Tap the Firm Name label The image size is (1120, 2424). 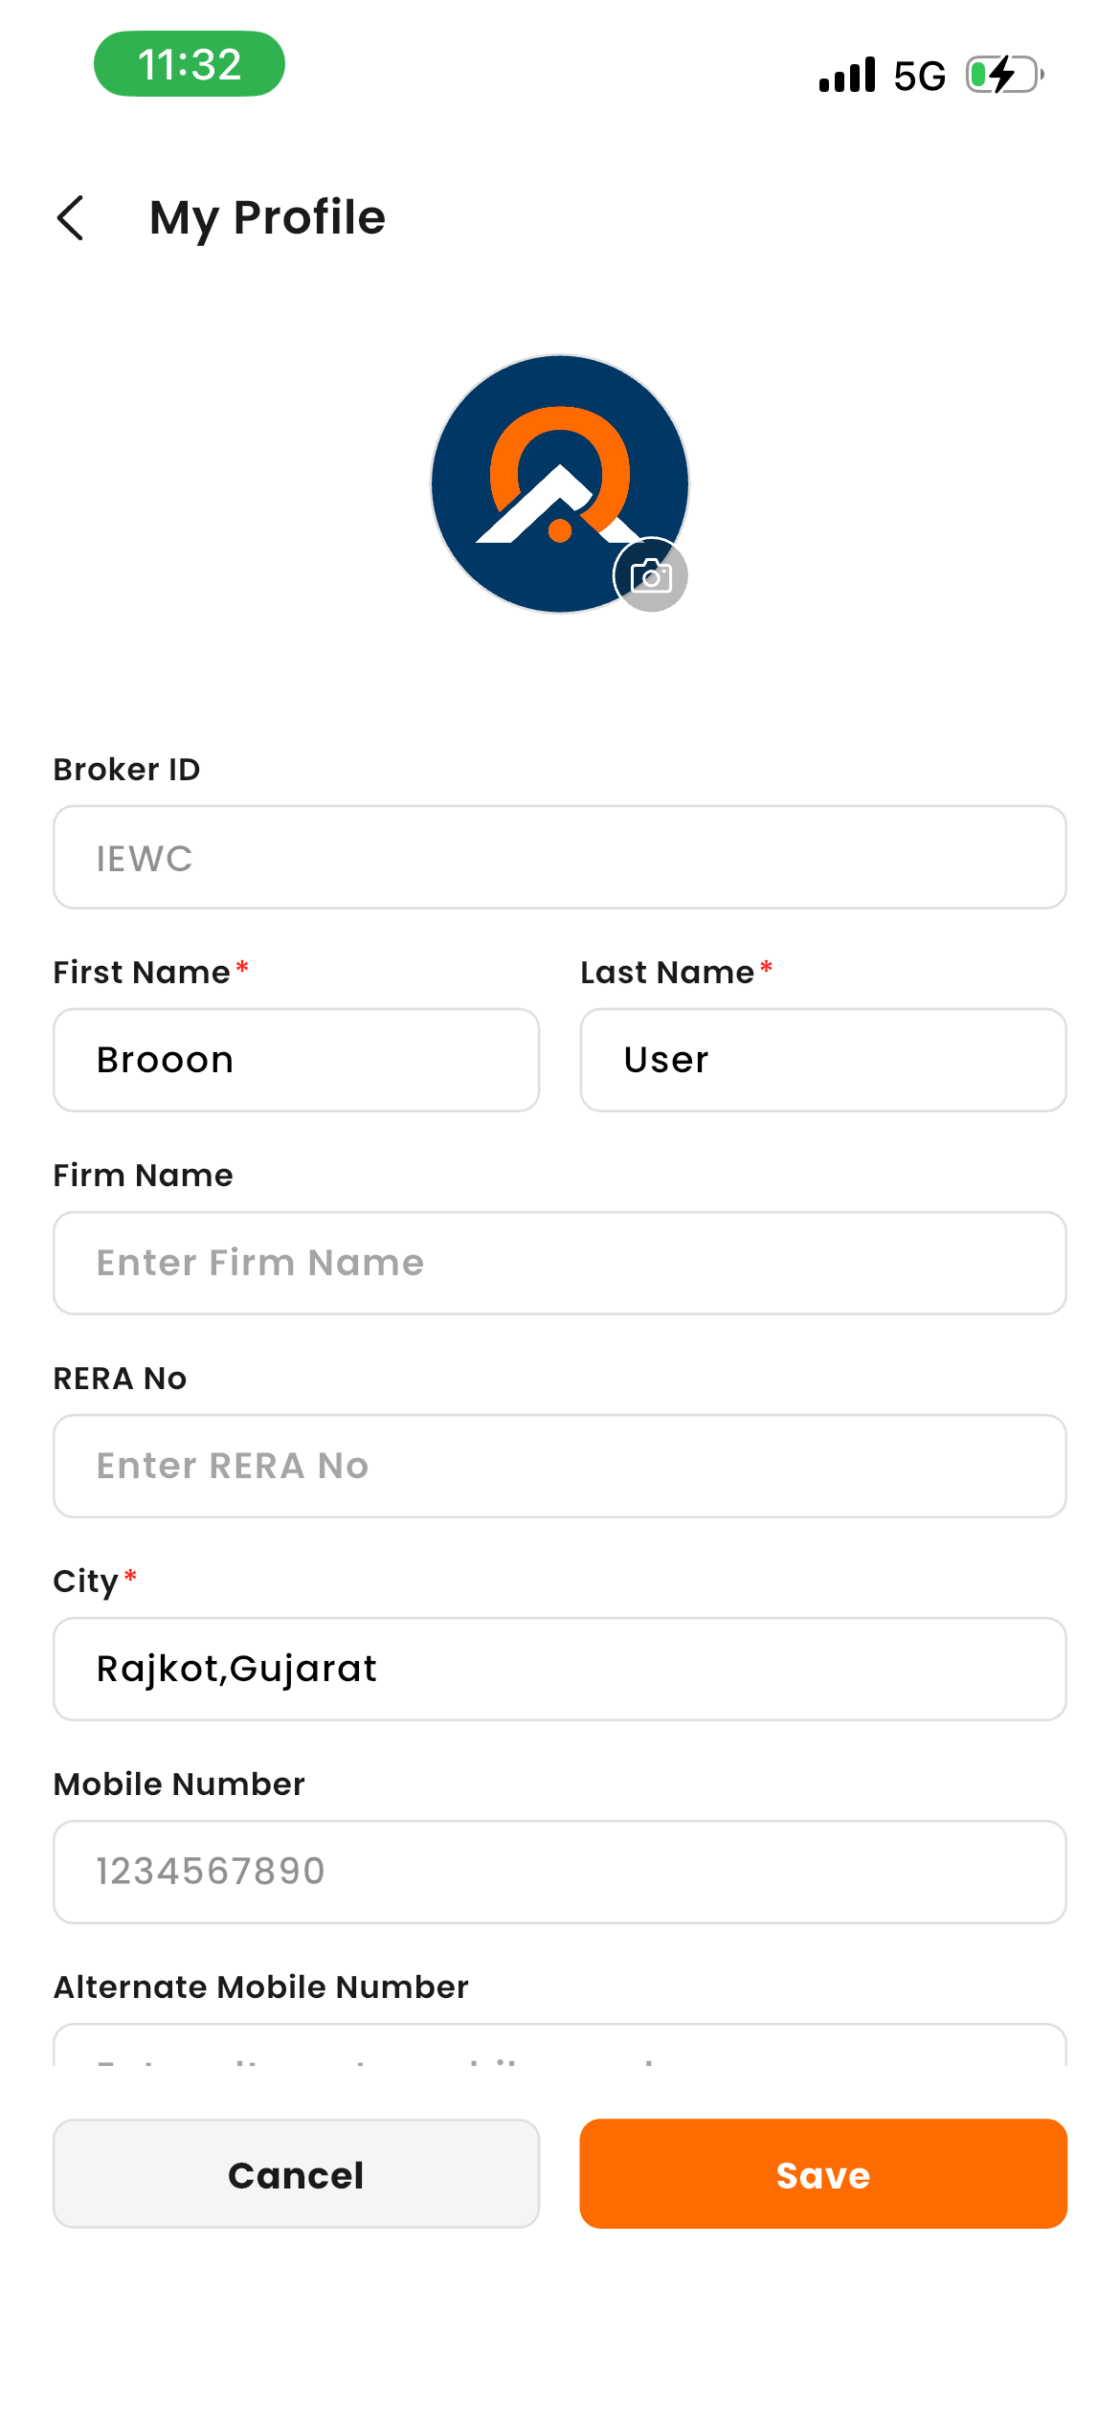point(143,1175)
